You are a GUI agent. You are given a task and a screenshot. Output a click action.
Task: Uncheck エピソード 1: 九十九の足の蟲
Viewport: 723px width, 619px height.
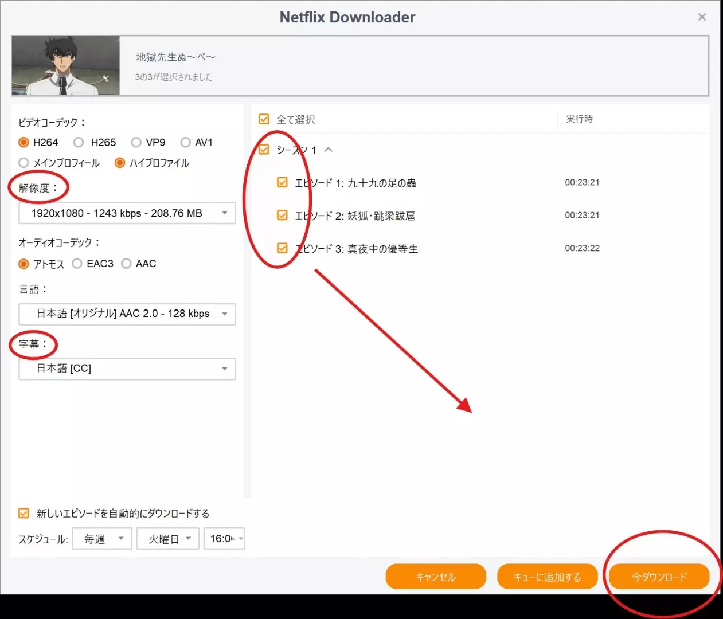[282, 182]
